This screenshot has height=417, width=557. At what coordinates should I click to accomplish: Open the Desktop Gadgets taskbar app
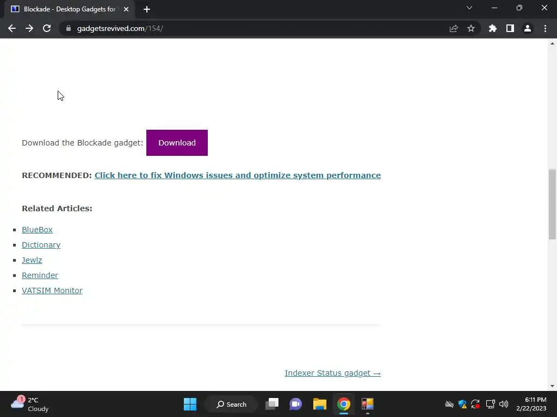pos(368,404)
